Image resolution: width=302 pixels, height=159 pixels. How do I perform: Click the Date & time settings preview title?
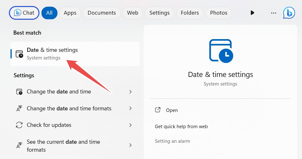click(221, 75)
